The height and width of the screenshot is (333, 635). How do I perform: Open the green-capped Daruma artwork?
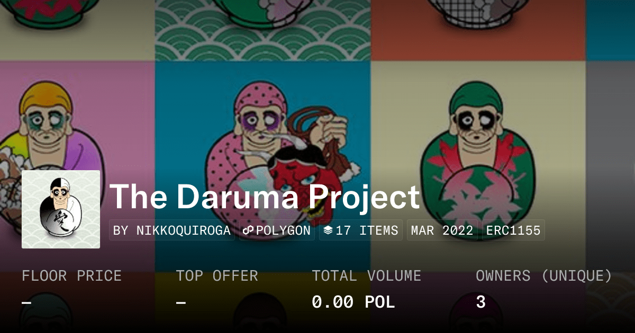coord(478,166)
